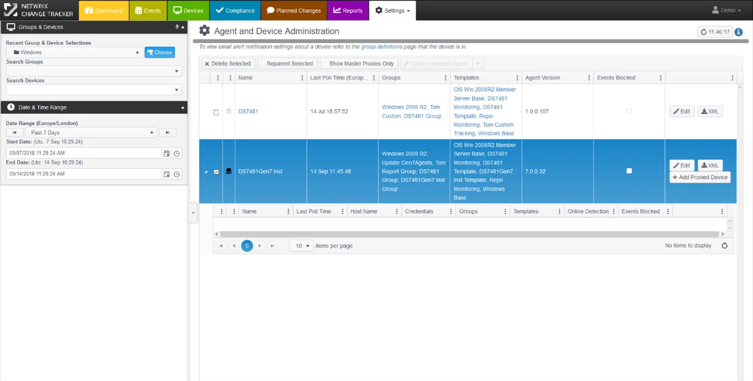
Task: Go to first page of proxied devices
Action: tap(221, 246)
